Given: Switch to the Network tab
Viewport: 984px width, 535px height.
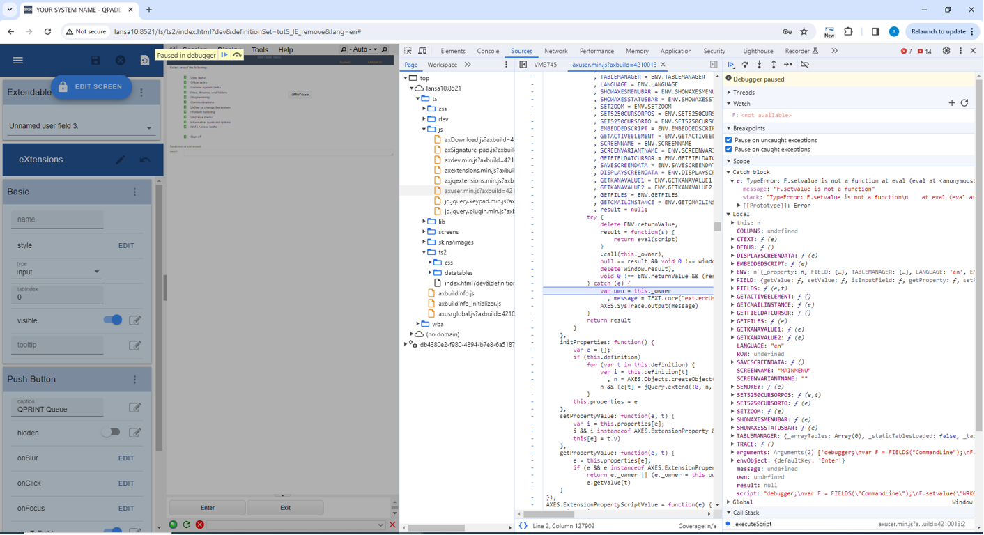Looking at the screenshot, I should [555, 51].
